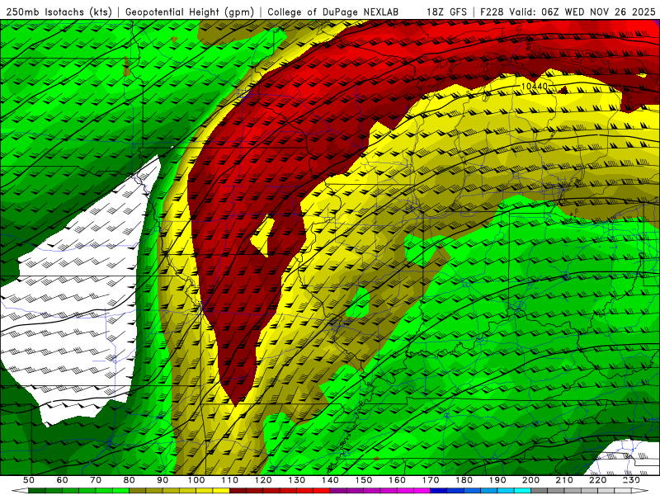Click the legend value "80"

pyautogui.click(x=129, y=480)
